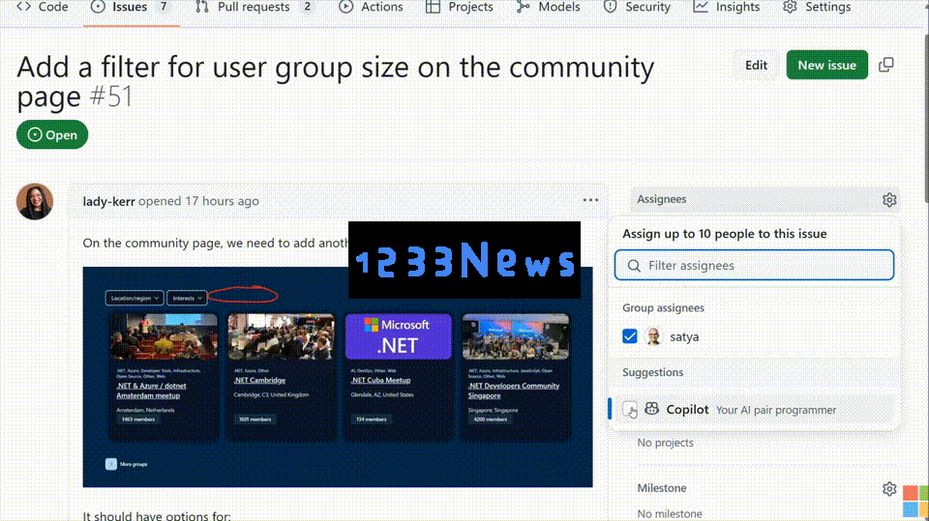Open the .NET Cambridge group link
This screenshot has width=929, height=521.
tap(259, 380)
